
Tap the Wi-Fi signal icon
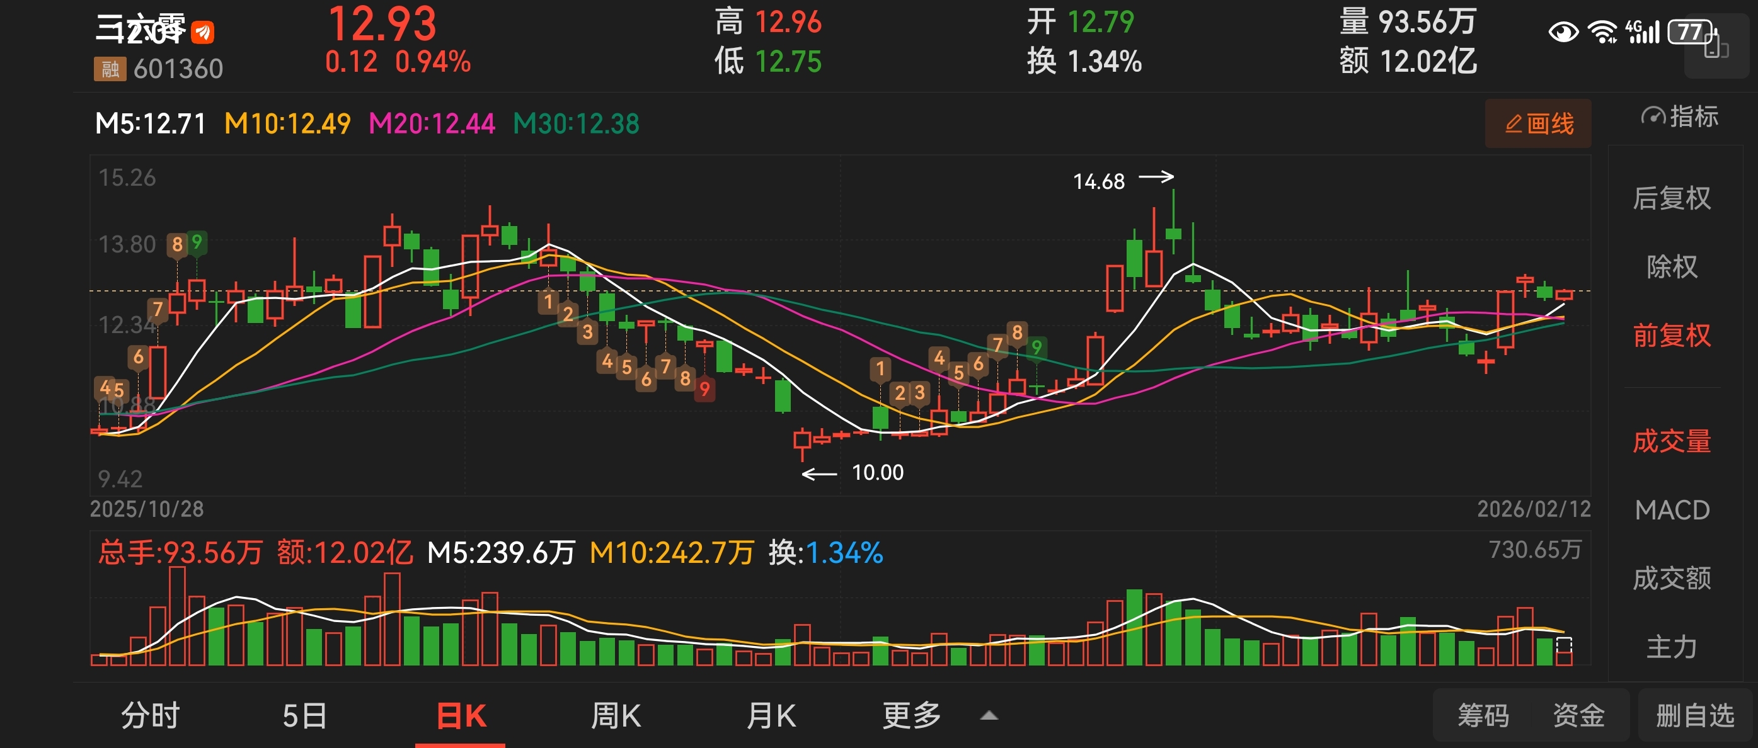pos(1602,32)
